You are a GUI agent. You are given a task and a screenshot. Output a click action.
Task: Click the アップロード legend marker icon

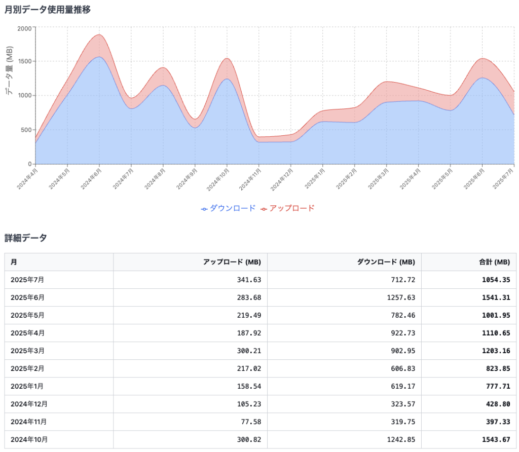(x=264, y=209)
